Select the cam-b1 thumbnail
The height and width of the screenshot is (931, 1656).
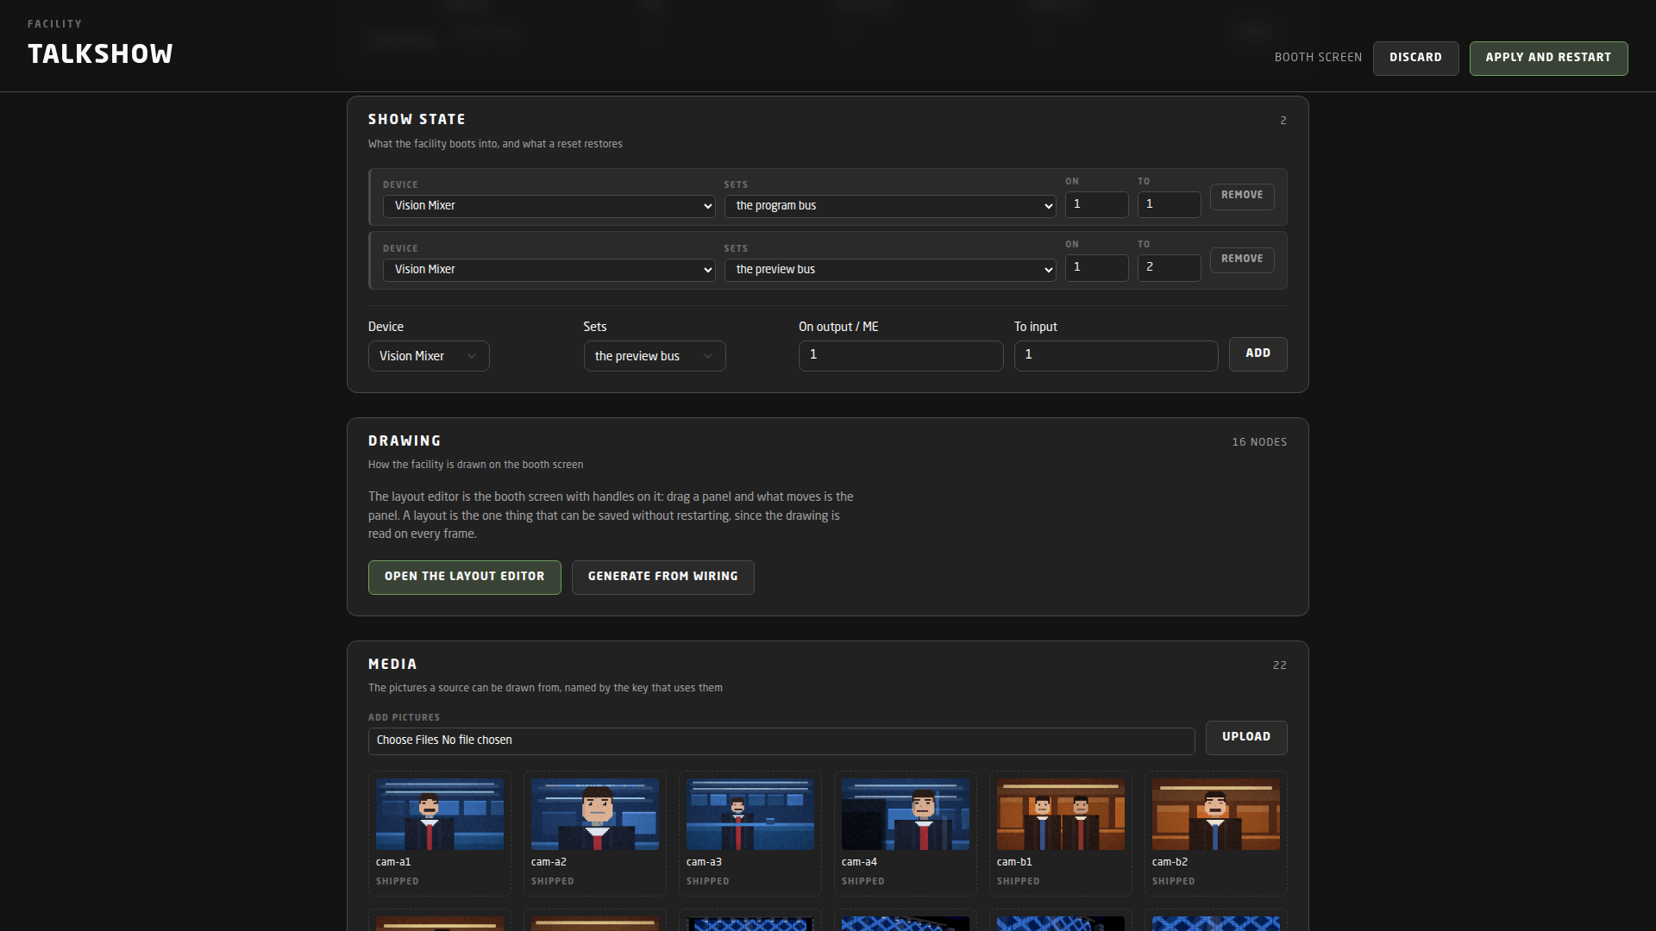(1061, 815)
